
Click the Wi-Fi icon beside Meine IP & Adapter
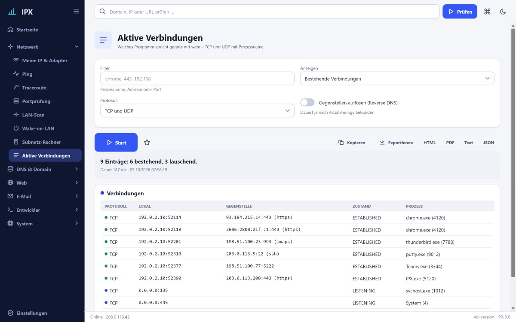(16, 61)
